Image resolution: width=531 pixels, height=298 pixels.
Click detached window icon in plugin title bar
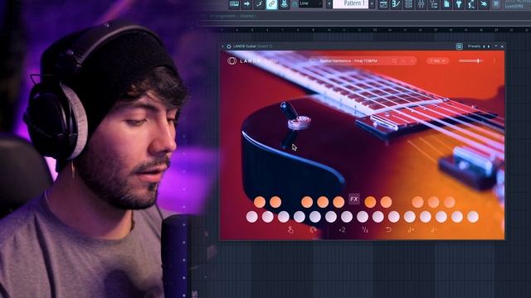click(x=459, y=46)
